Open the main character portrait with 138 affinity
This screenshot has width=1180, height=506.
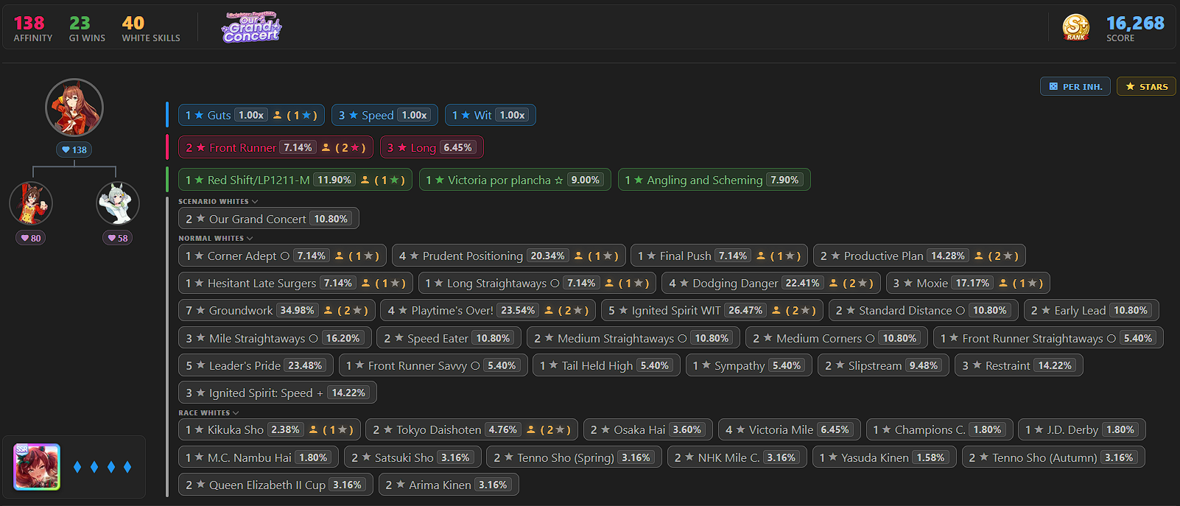pos(74,108)
